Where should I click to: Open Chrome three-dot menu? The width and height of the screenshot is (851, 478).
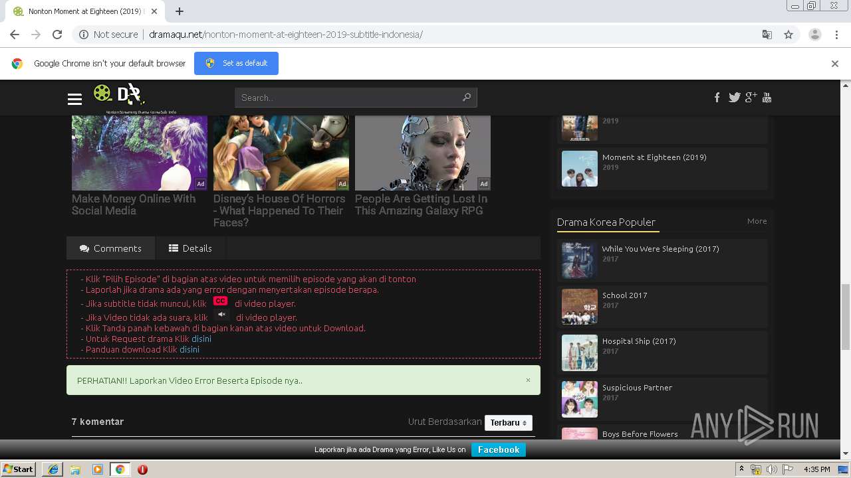[x=836, y=35]
